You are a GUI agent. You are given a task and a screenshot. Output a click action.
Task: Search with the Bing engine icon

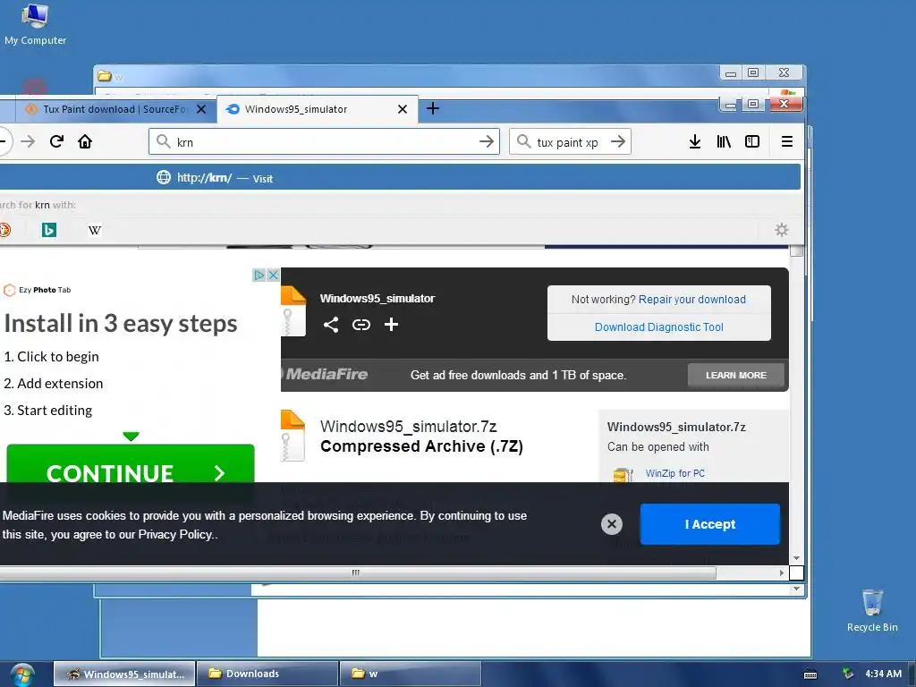point(49,230)
